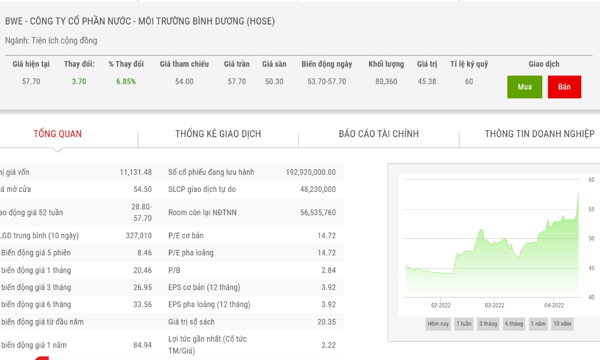Open the Thống kê giao dịch tab
The width and height of the screenshot is (600, 360).
click(218, 134)
